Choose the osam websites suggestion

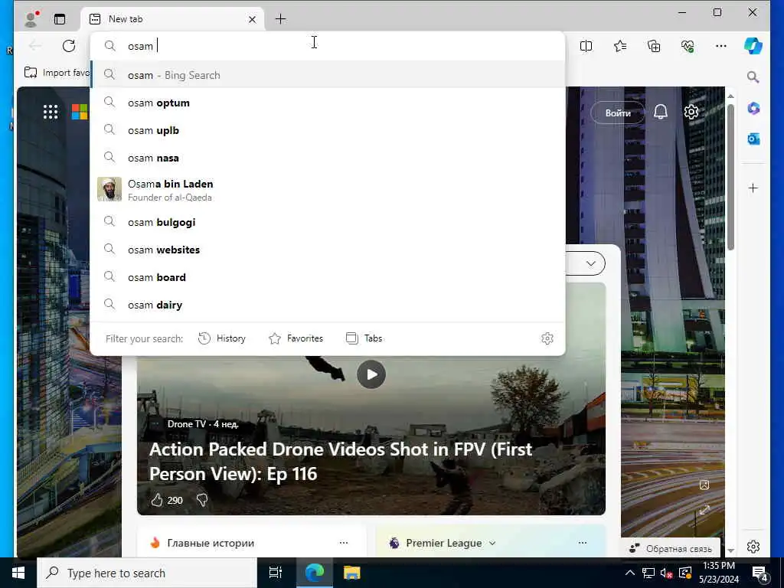(x=328, y=250)
